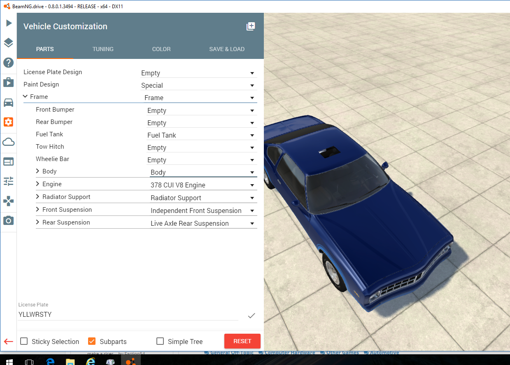Open the photo mode camera icon

pyautogui.click(x=9, y=221)
